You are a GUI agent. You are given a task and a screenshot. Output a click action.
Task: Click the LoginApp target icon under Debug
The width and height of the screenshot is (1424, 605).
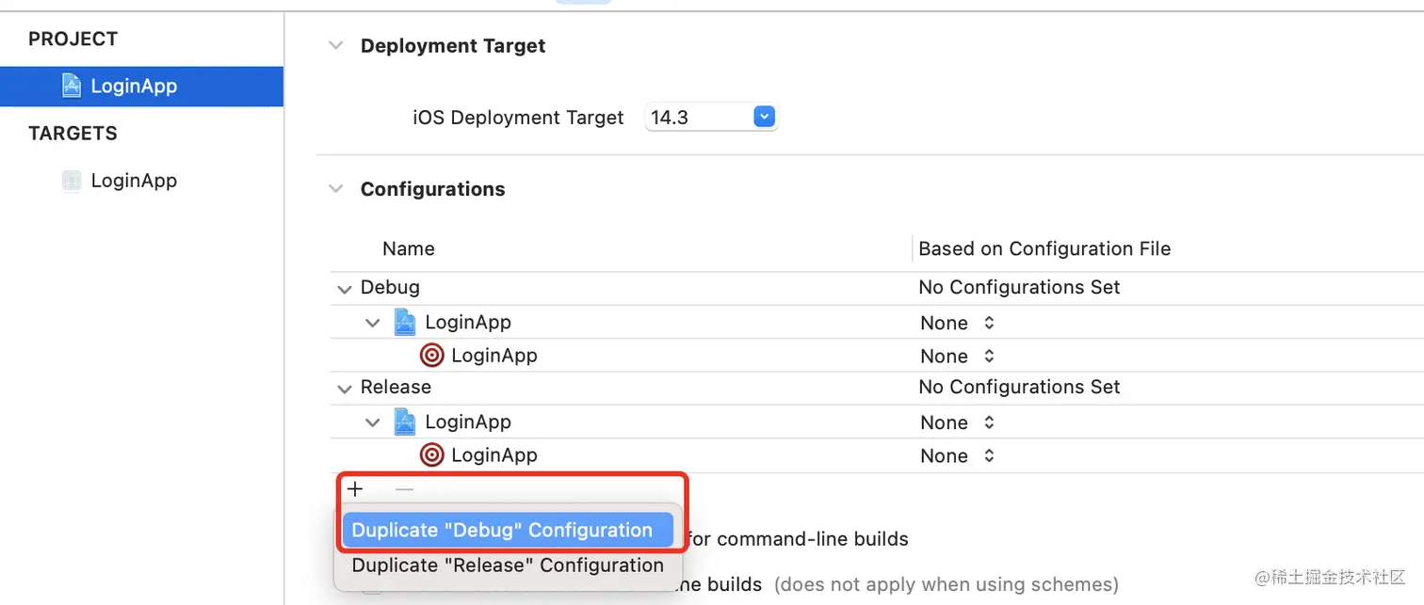[431, 356]
